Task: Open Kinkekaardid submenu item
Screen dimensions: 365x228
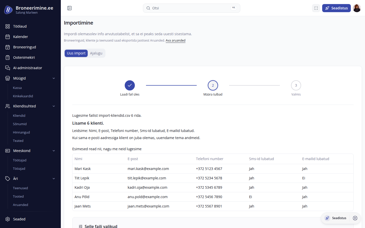Action: click(23, 96)
